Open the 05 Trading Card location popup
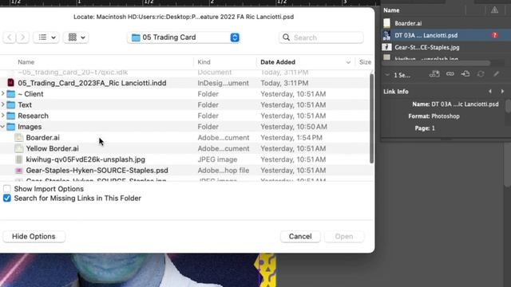The height and width of the screenshot is (287, 511). (x=184, y=37)
